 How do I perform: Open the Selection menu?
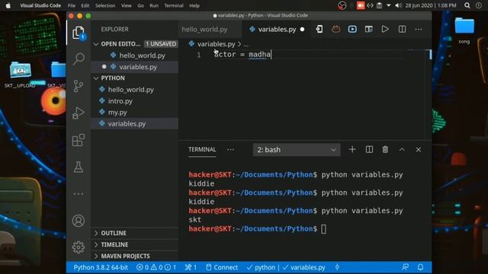coord(105,5)
